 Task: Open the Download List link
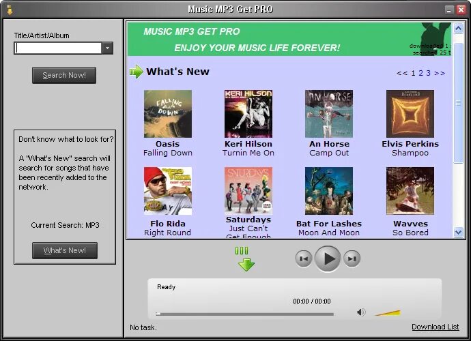pyautogui.click(x=436, y=327)
